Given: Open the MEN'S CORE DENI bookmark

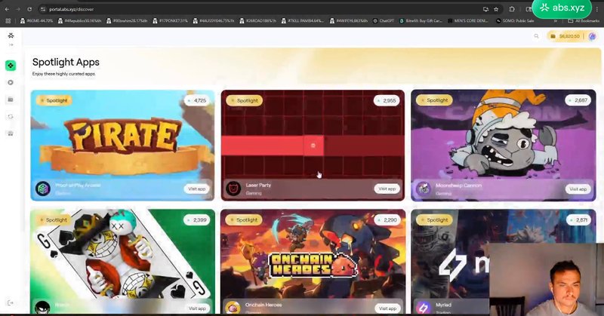Looking at the screenshot, I should coord(468,21).
